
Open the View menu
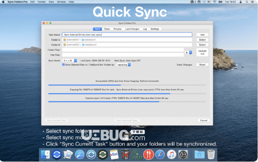pos(51,2)
